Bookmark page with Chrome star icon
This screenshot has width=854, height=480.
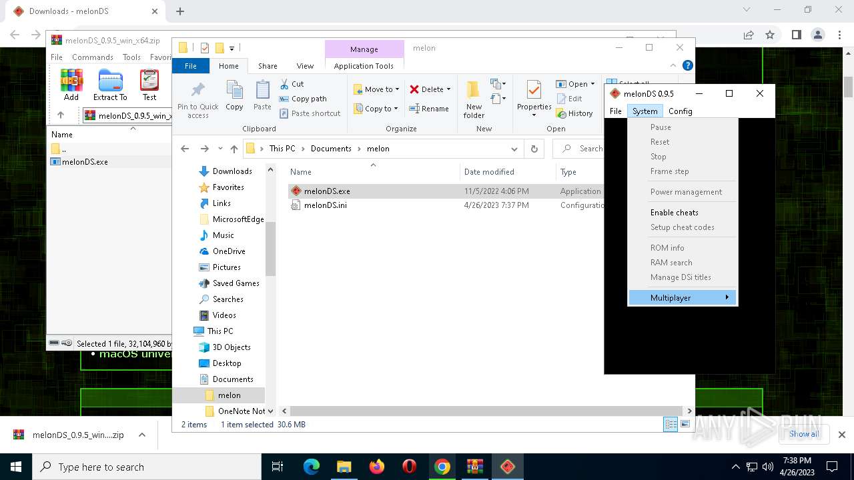point(770,35)
